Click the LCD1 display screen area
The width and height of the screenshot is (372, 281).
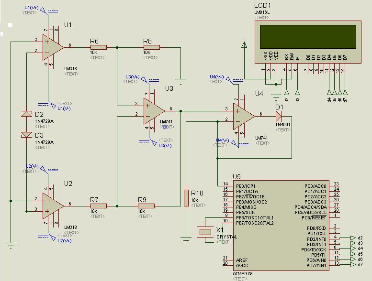pos(308,37)
